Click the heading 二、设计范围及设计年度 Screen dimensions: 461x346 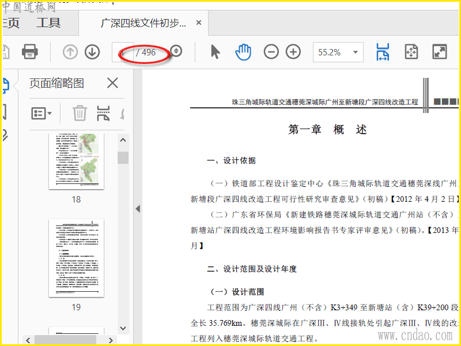click(252, 269)
